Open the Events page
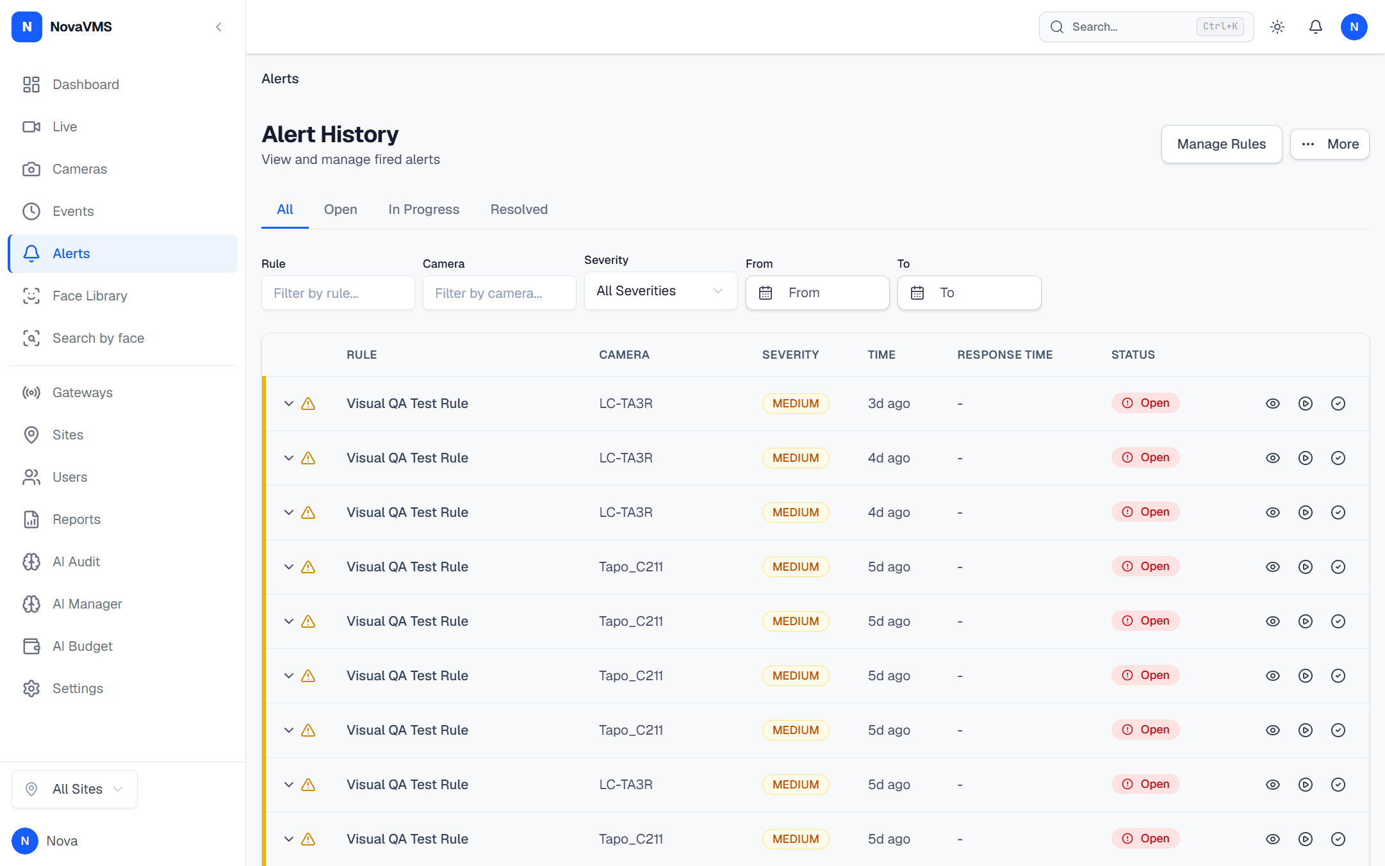The image size is (1385, 866). pos(122,211)
